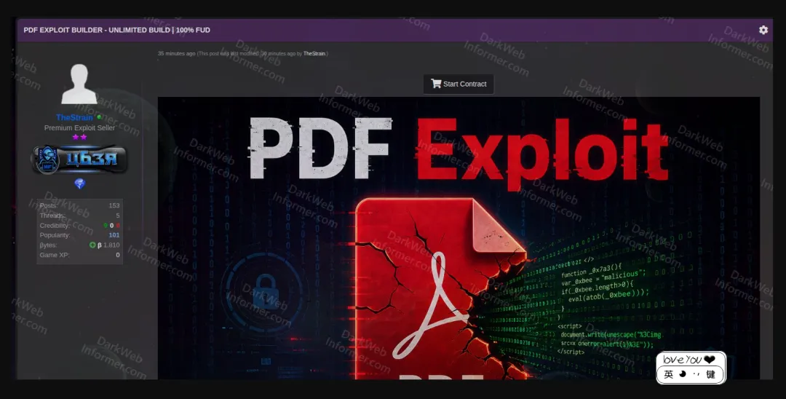Click TheStrain link in the modified note

point(314,54)
